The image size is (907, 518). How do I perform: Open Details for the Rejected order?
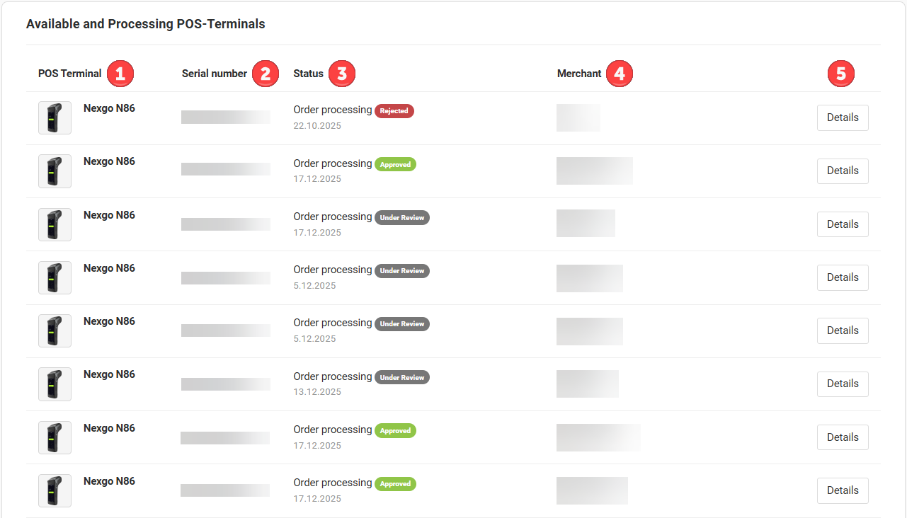843,117
